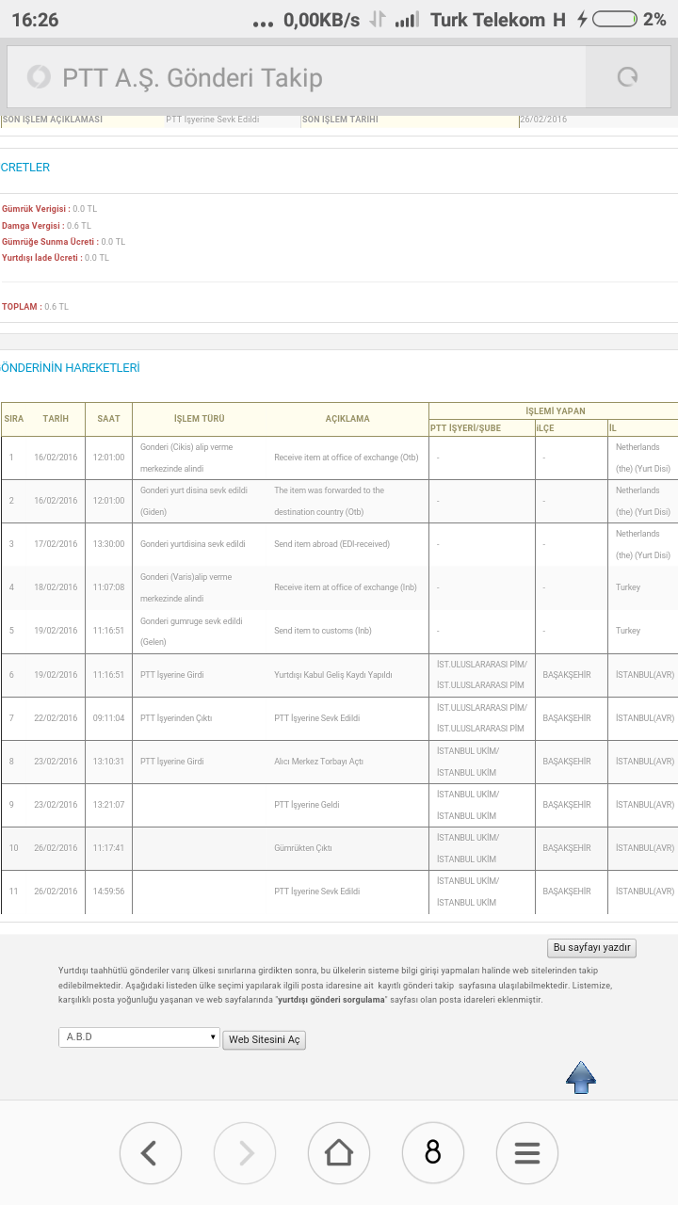Image resolution: width=678 pixels, height=1205 pixels.
Task: Select 'Alıcı Merkez Torbayı Açtı' cell
Action: click(318, 762)
